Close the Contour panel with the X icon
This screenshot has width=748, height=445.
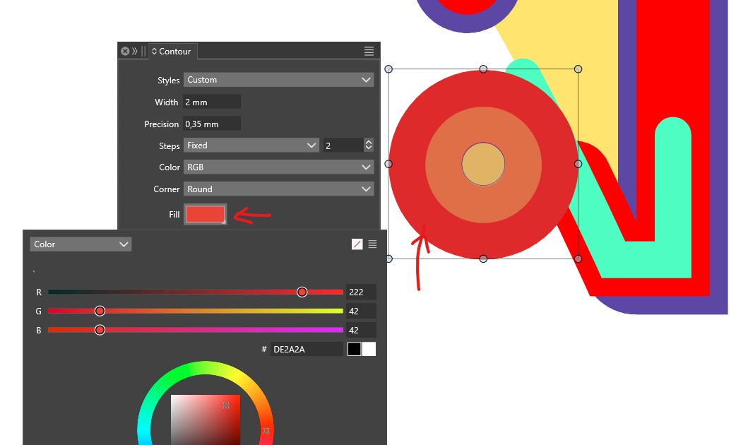125,52
